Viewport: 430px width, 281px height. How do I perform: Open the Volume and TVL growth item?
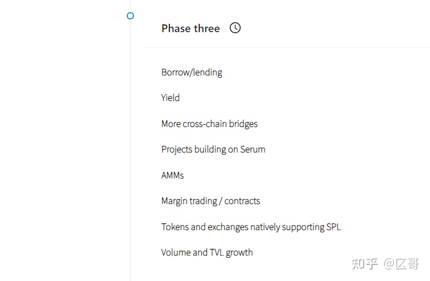pos(207,252)
